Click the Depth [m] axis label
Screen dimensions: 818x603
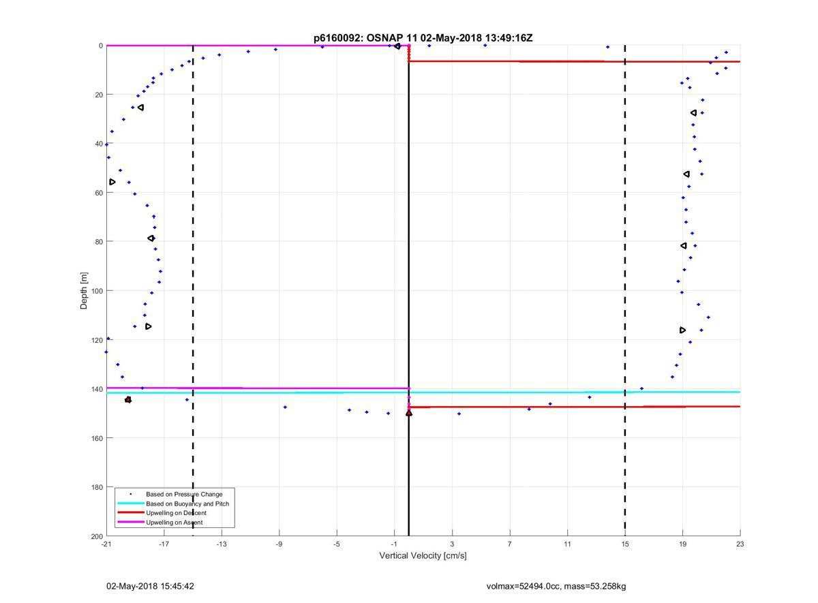pyautogui.click(x=85, y=291)
